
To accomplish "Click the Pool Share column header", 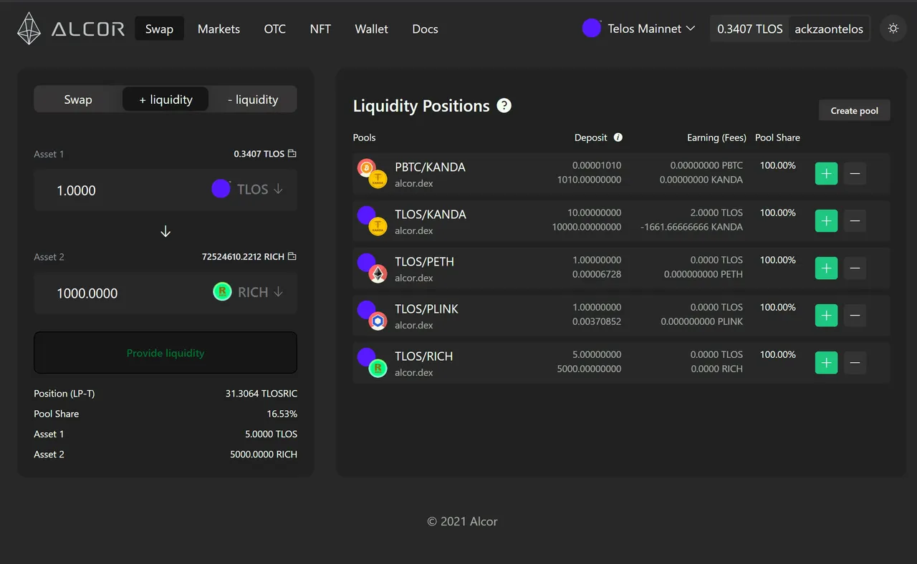I will click(777, 137).
